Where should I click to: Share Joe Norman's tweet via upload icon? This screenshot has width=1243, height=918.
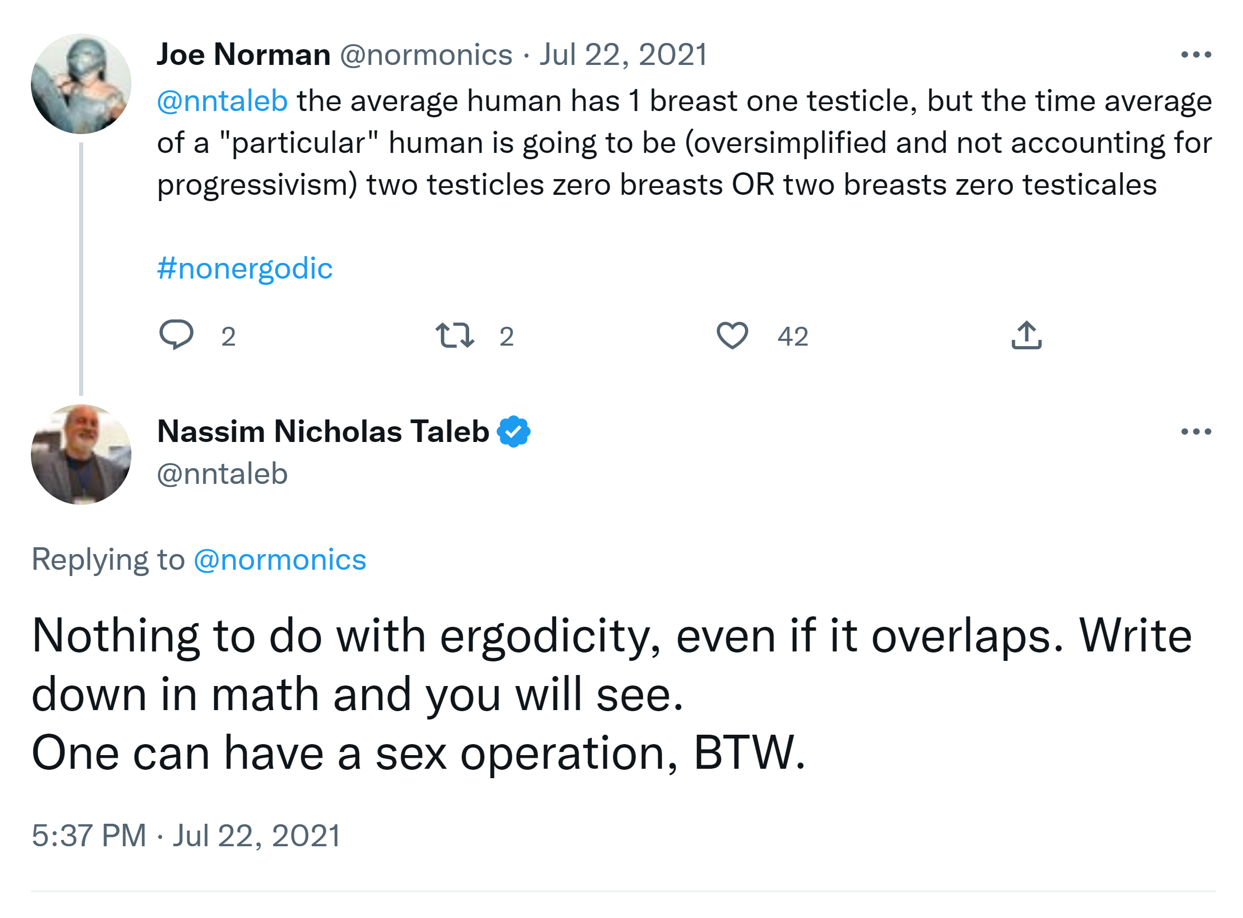[1027, 336]
